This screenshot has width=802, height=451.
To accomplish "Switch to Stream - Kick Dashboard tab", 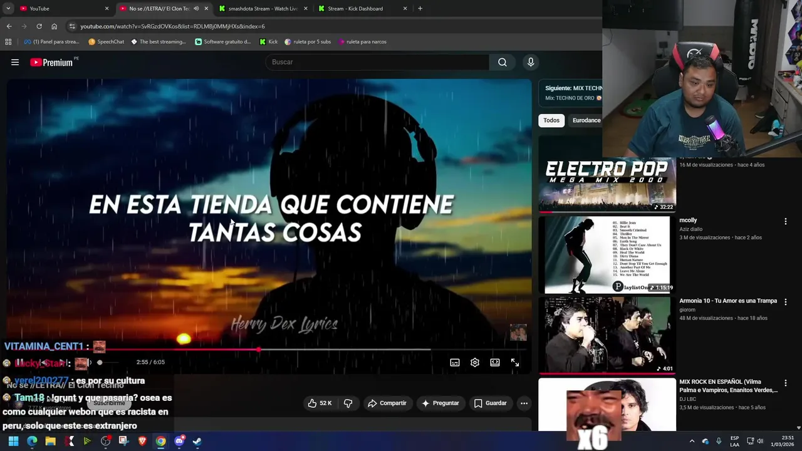I will coord(363,9).
